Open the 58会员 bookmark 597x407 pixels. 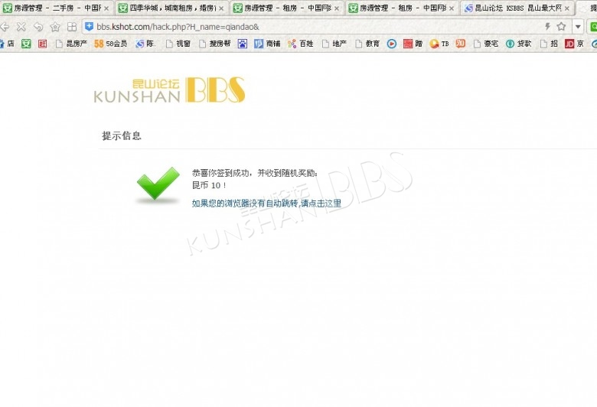pos(110,44)
